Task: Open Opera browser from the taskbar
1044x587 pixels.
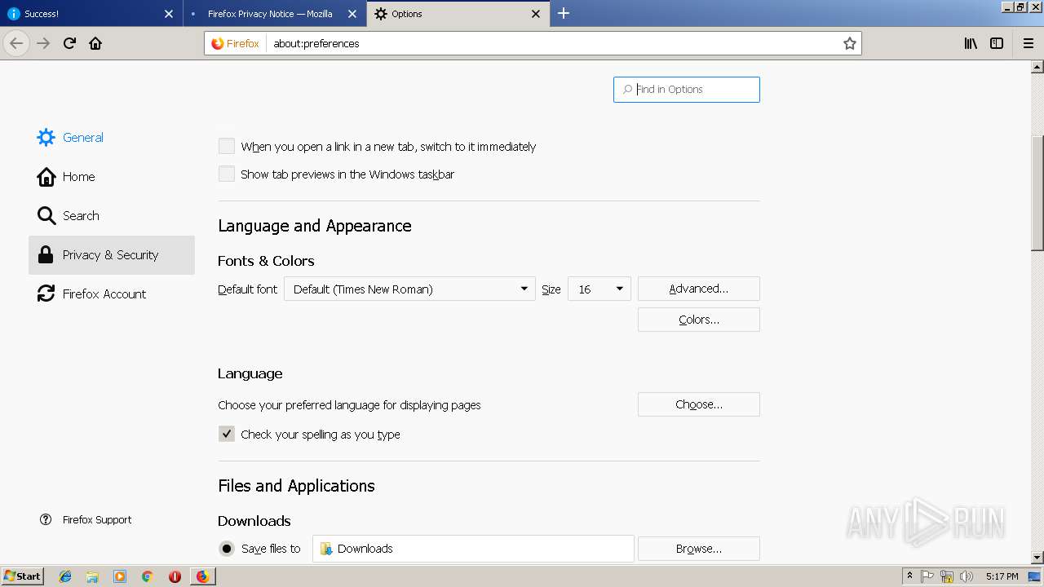Action: point(175,576)
